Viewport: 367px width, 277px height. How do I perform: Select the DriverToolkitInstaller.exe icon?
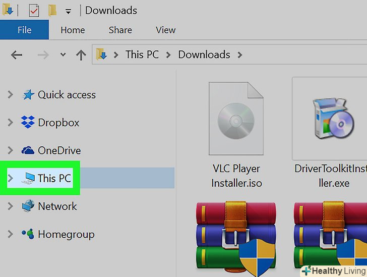333,119
